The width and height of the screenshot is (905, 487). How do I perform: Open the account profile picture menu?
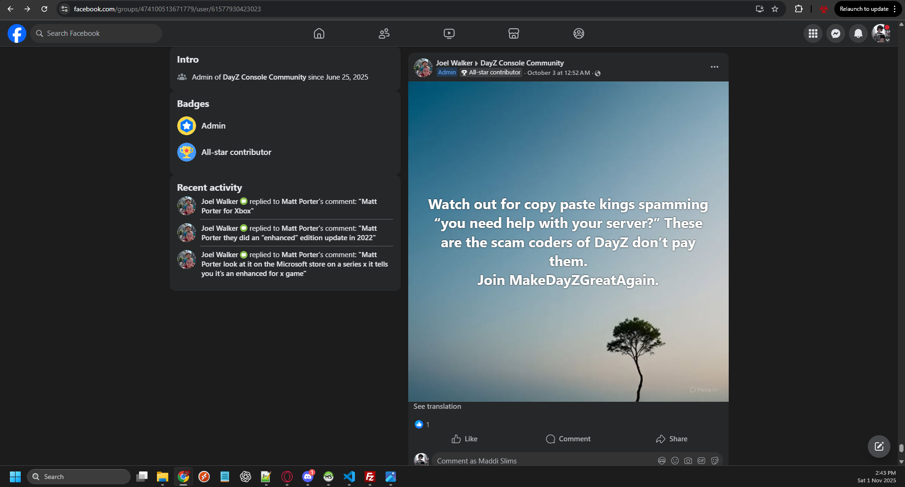(x=881, y=33)
